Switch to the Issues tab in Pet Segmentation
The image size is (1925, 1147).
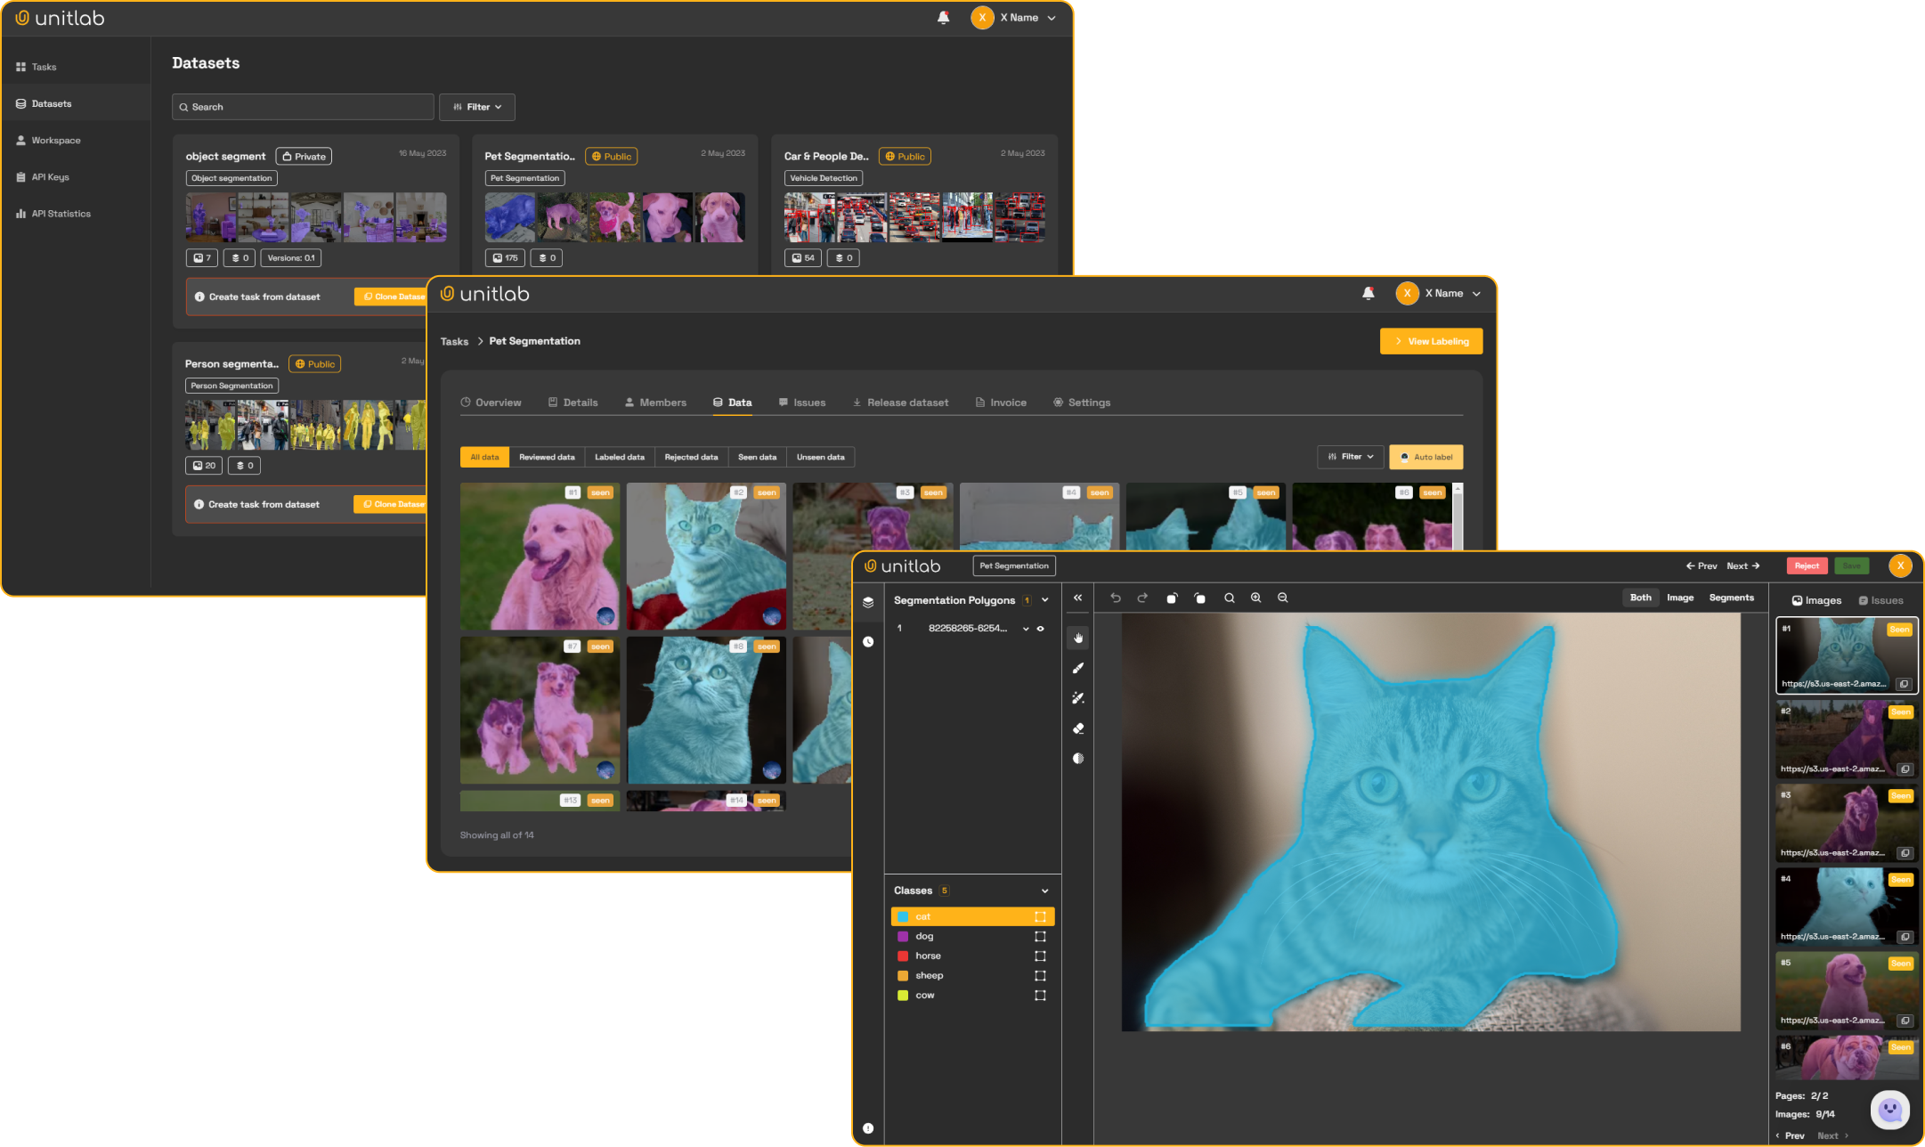coord(801,403)
